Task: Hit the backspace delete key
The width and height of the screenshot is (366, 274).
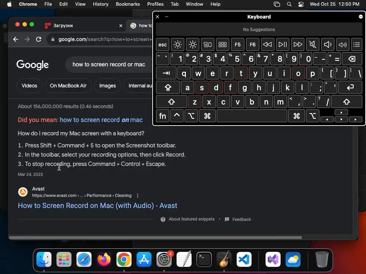Action: pyautogui.click(x=352, y=59)
